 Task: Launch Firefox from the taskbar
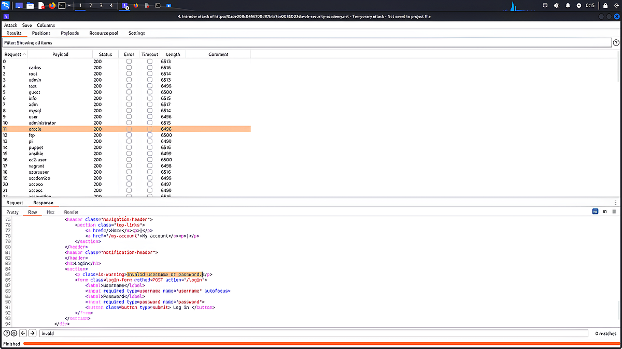pos(51,6)
